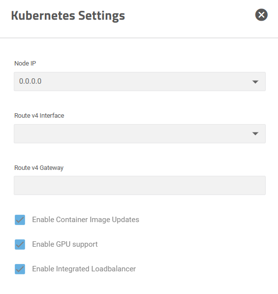Click the checkmark icon beside Integrated Loadbalancer
Viewport: 278px width, 294px height.
(20, 269)
